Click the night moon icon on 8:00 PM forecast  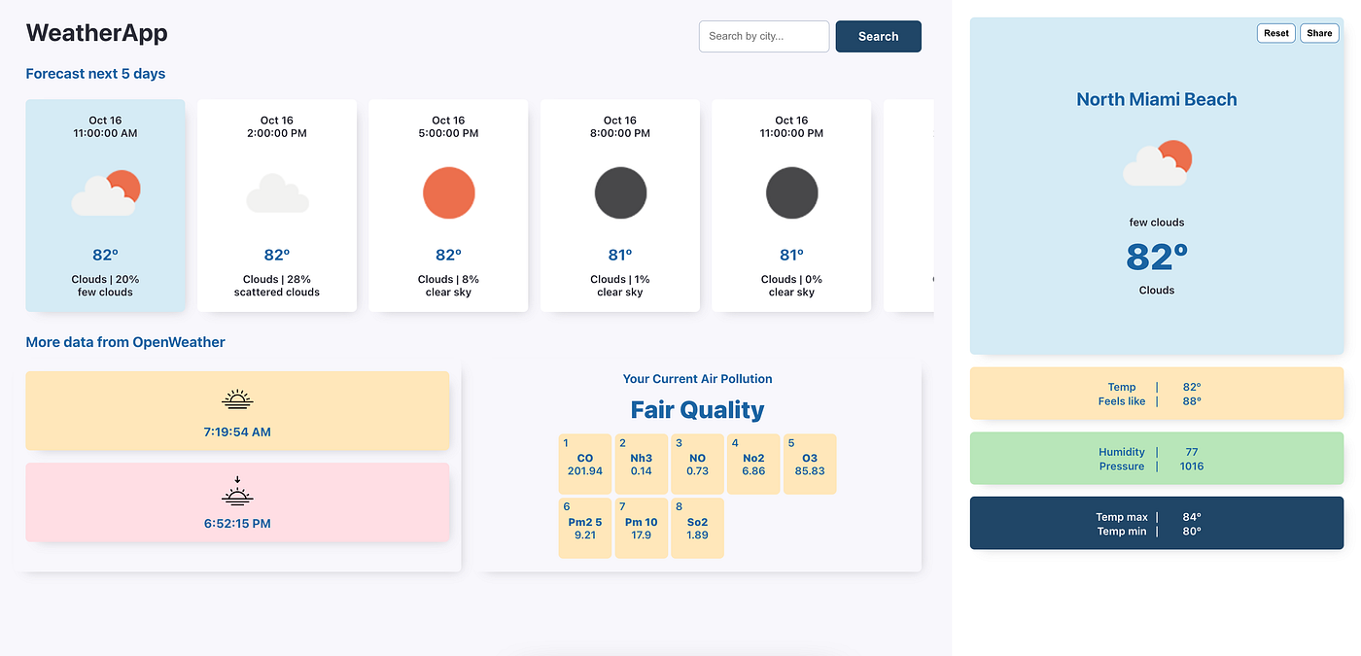(620, 192)
